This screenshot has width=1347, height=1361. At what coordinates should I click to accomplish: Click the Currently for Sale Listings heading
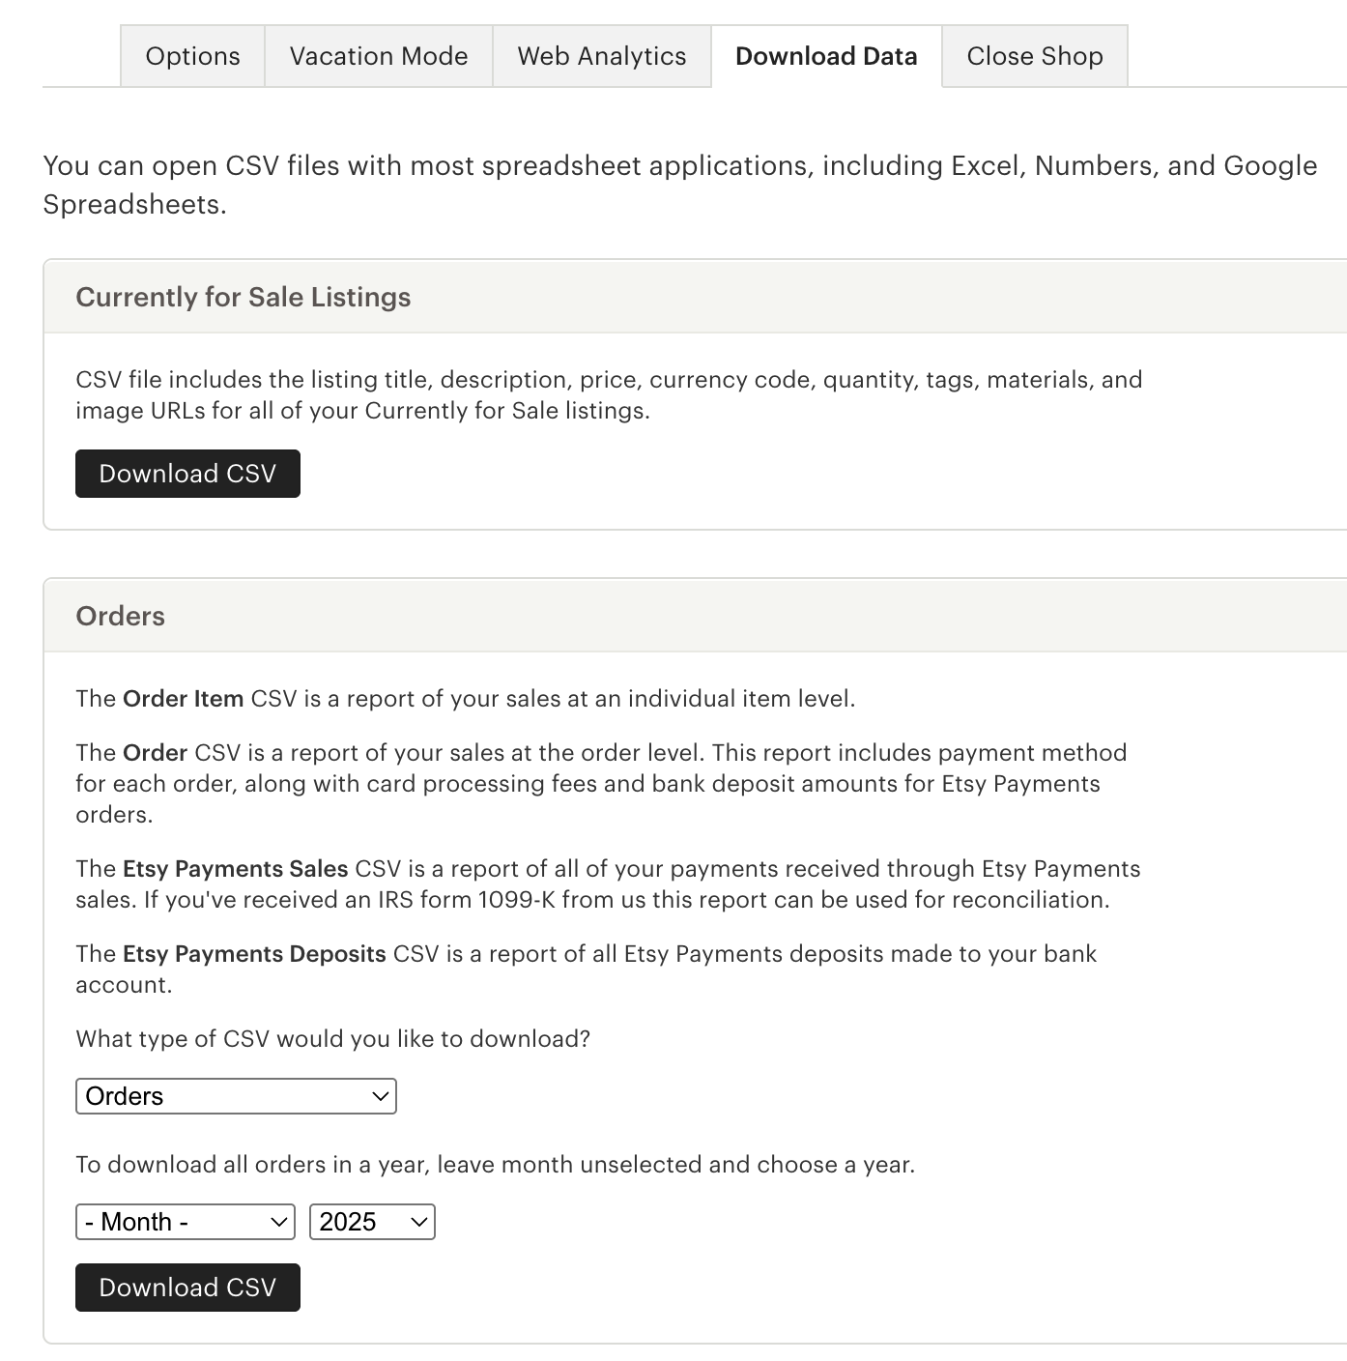(244, 297)
